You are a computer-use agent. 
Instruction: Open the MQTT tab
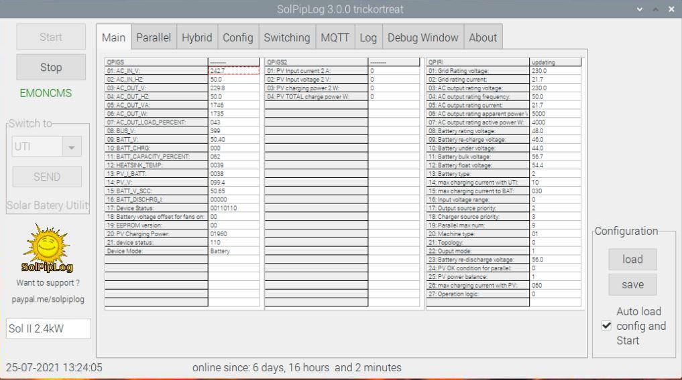click(x=335, y=37)
